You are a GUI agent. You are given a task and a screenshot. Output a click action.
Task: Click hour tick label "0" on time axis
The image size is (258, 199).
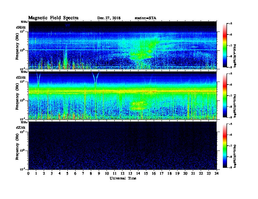(28, 173)
